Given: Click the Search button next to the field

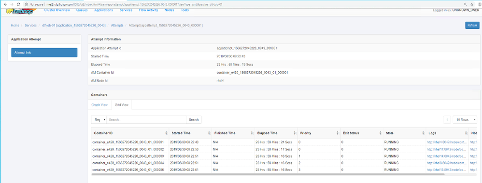Looking at the screenshot, I should (x=194, y=119).
